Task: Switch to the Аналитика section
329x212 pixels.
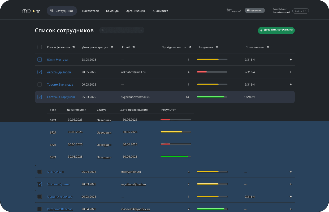Action: tap(160, 11)
